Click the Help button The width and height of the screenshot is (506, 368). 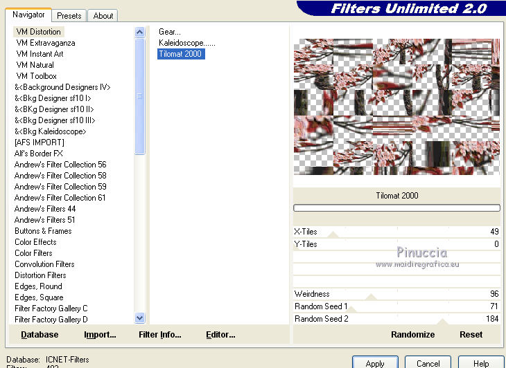pyautogui.click(x=481, y=363)
